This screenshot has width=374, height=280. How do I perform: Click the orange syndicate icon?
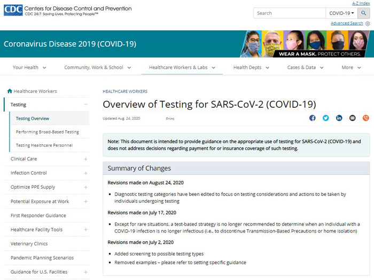click(365, 118)
